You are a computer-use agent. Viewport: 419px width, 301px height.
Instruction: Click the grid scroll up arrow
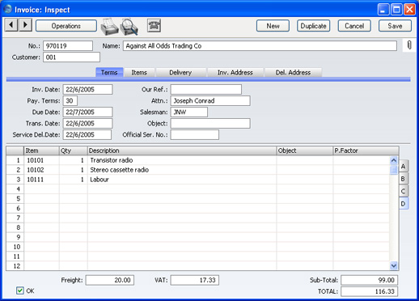[x=394, y=160]
